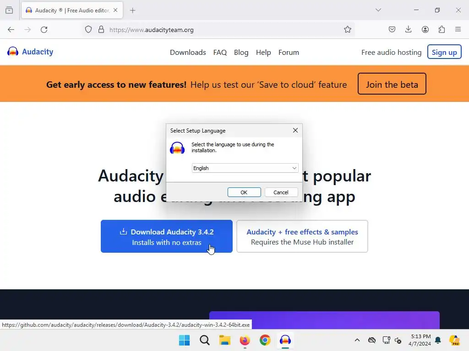Close the Select Setup Language dialog
Viewport: 469px width, 351px height.
[295, 130]
